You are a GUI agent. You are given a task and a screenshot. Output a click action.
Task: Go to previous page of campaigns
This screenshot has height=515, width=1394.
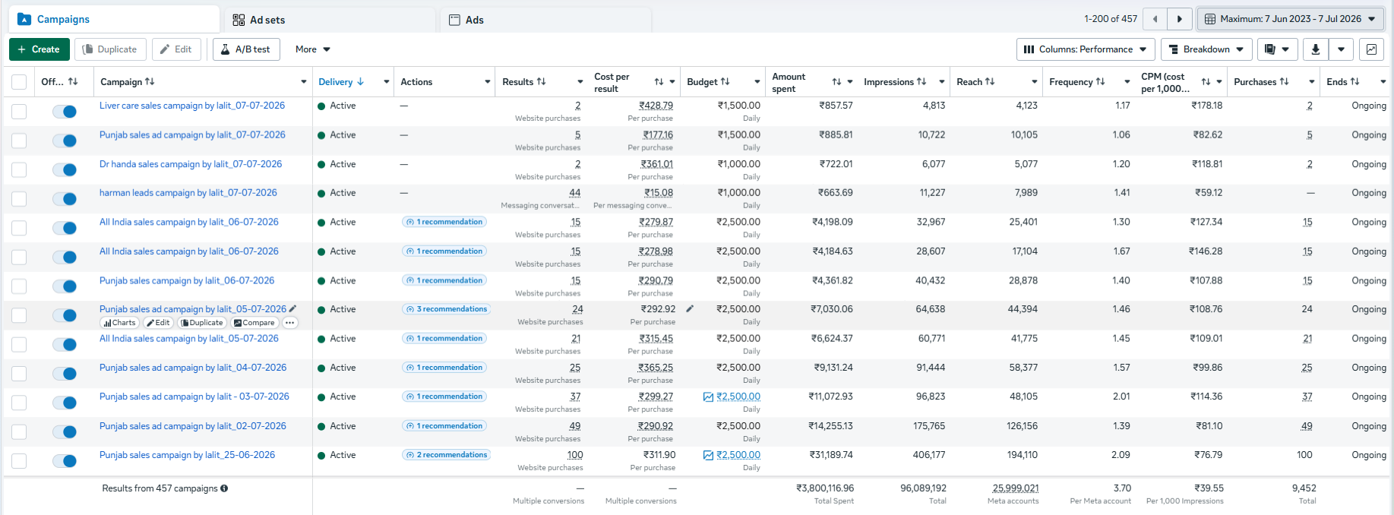[1155, 19]
